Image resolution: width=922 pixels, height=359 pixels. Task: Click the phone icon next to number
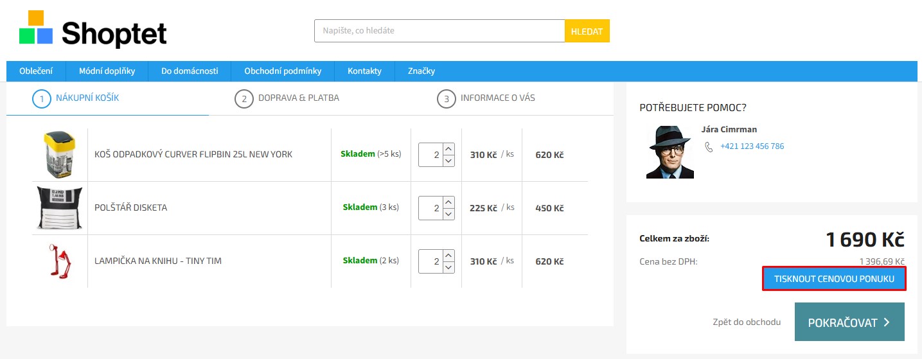(709, 146)
